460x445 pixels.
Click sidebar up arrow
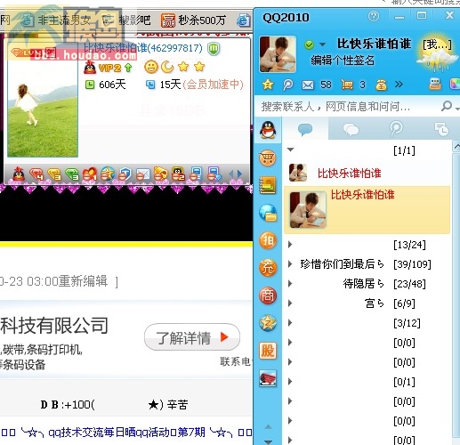coord(268,427)
